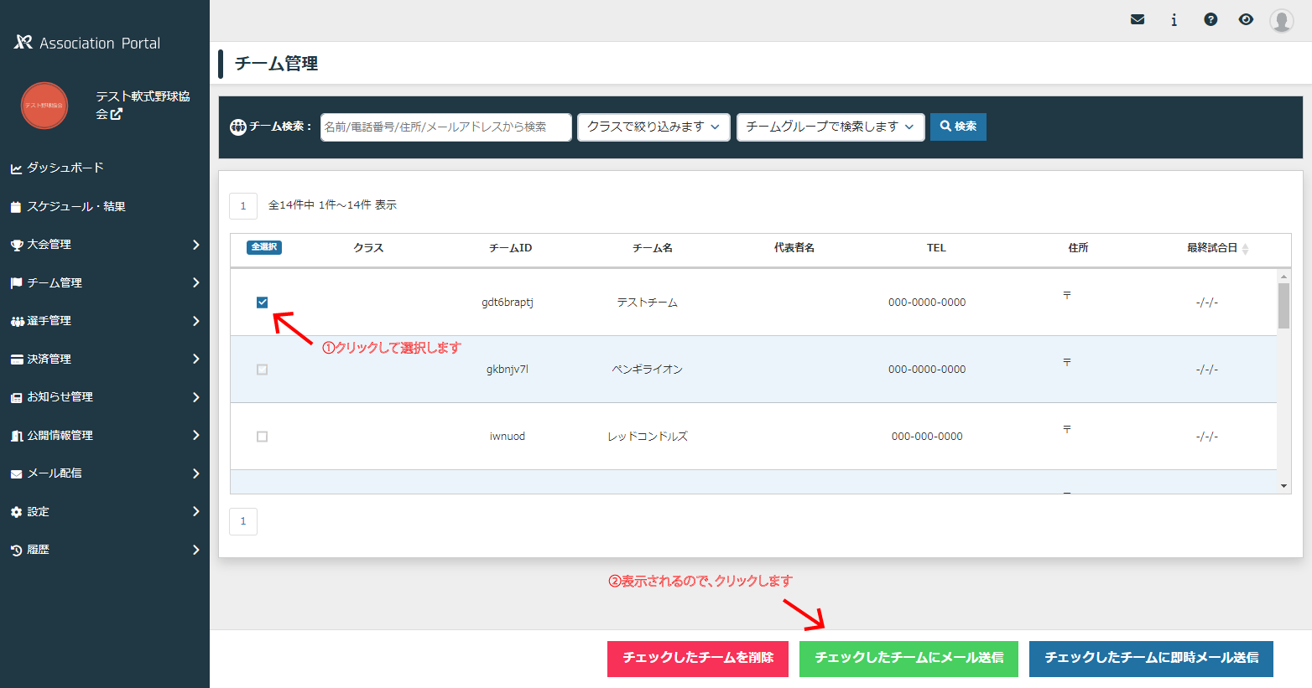1312x688 pixels.
Task: Click the green チェックしたチームにメール送信 button
Action: (x=909, y=658)
